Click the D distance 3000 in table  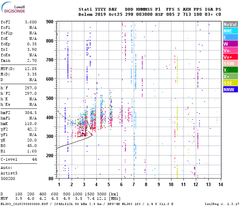tap(101, 194)
